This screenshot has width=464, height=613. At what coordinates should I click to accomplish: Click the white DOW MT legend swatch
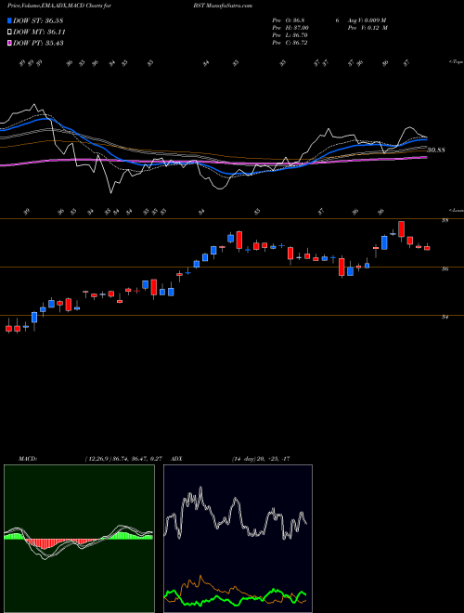[x=9, y=33]
